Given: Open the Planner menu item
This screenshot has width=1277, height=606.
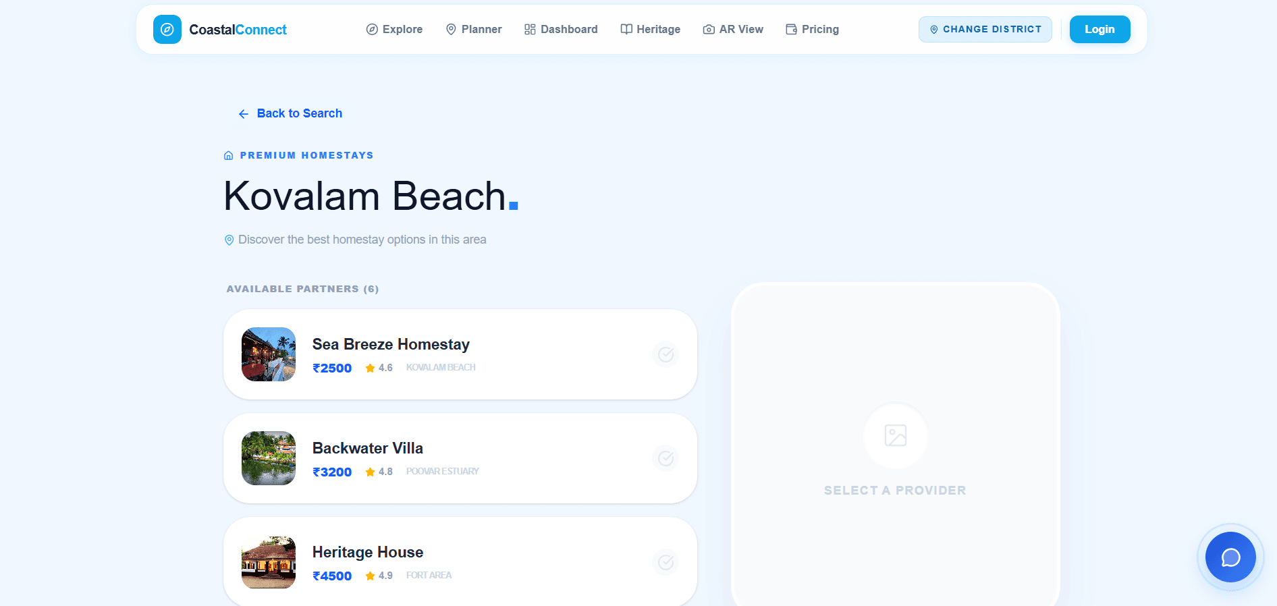Looking at the screenshot, I should 474,30.
